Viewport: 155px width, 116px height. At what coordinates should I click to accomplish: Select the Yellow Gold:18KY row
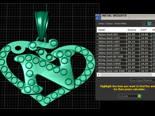126,45
